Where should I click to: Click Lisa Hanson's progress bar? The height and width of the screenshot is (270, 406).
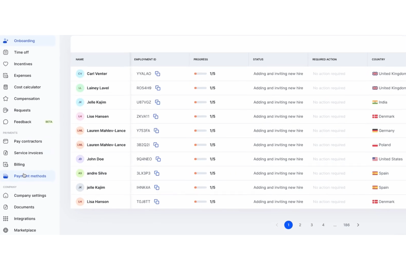200,202
